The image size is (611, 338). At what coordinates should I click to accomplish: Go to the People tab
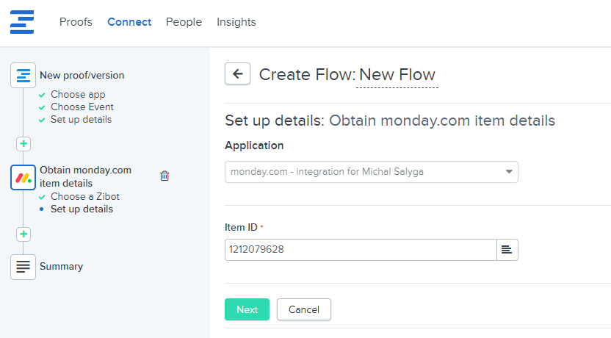pyautogui.click(x=184, y=22)
